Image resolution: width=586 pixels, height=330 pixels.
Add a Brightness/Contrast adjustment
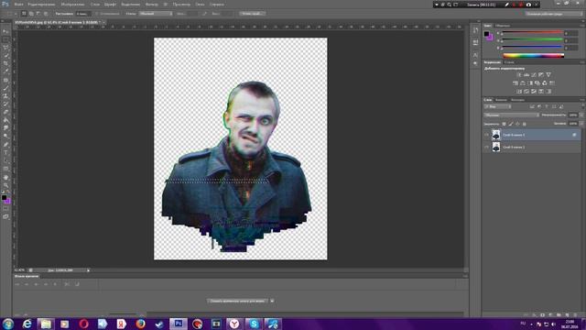click(519, 75)
